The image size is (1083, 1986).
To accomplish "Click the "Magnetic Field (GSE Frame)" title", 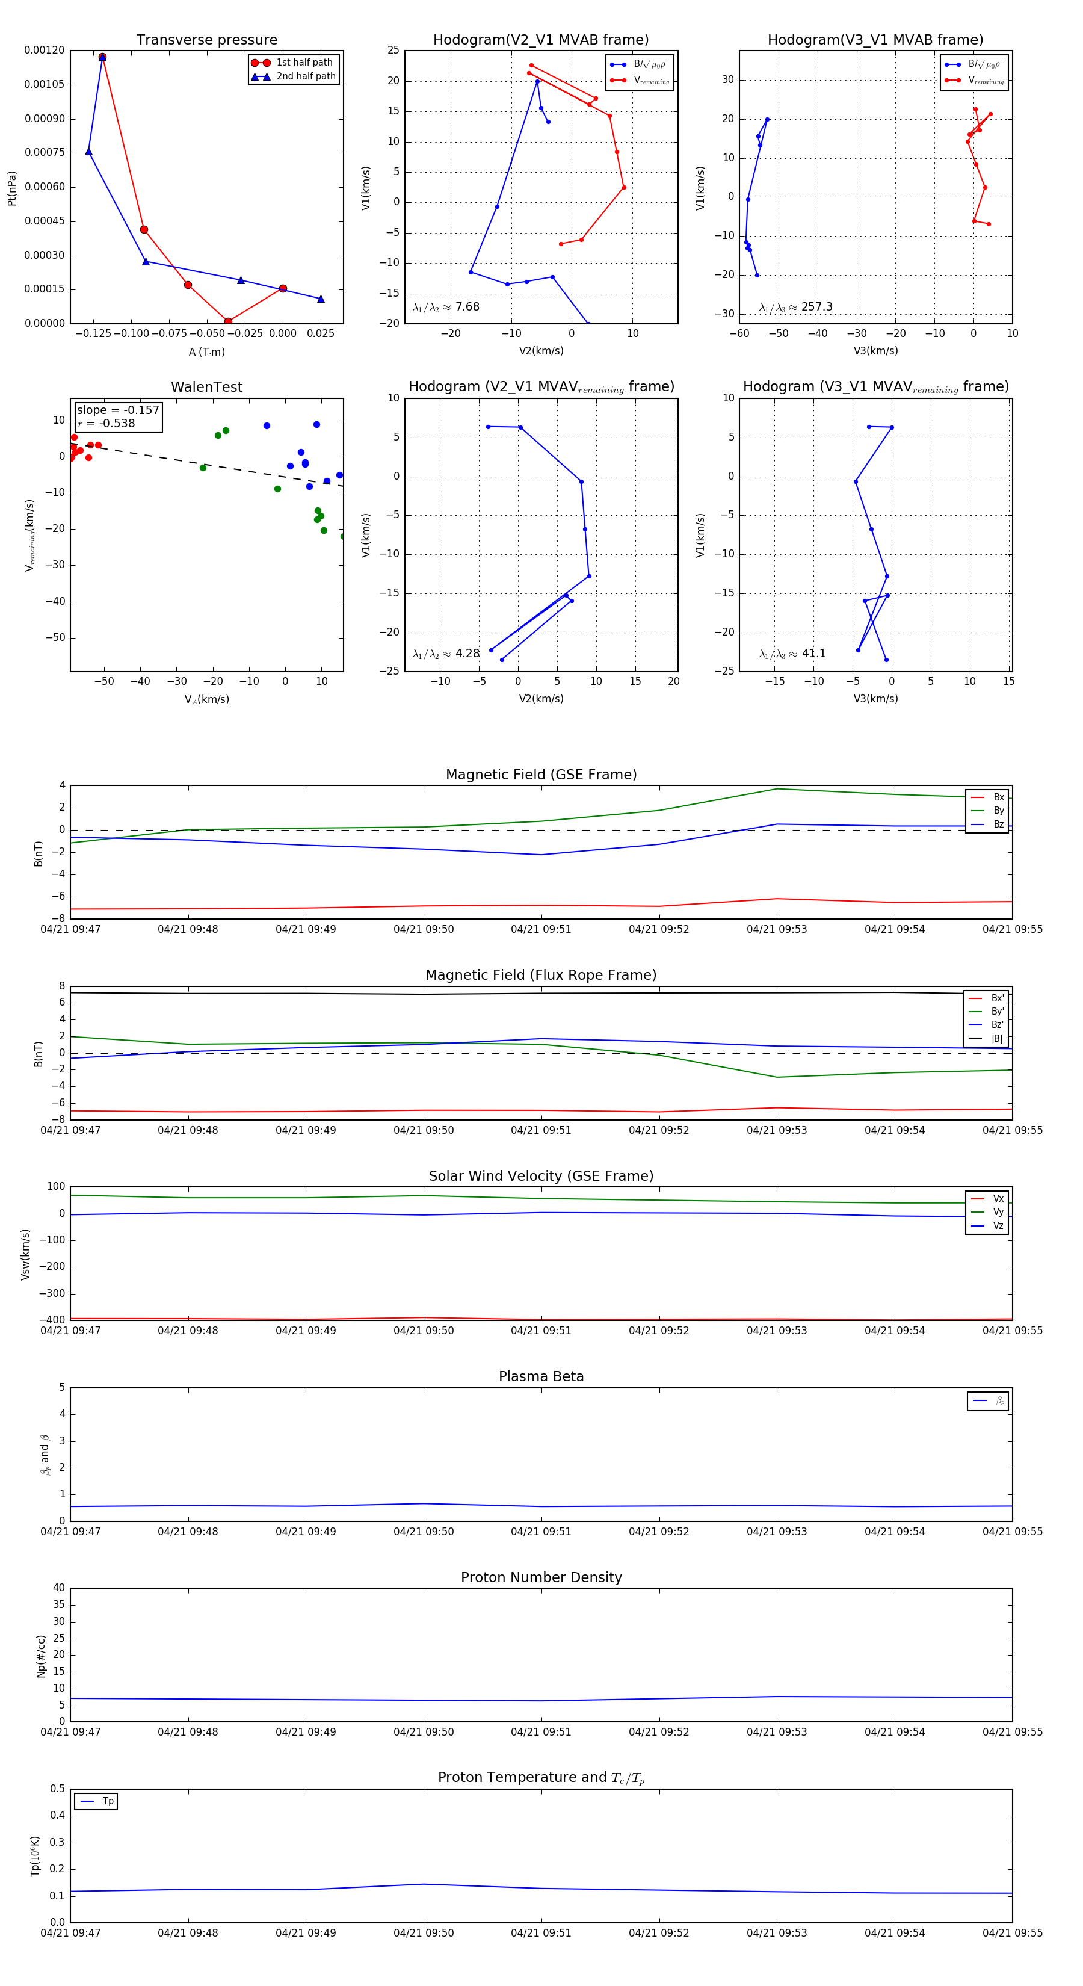I will coord(541,775).
